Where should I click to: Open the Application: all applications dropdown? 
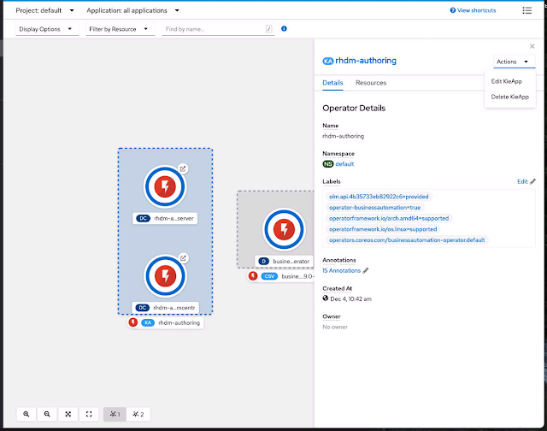click(133, 10)
